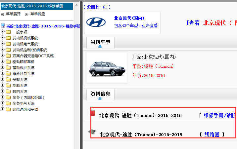Click the 菜单折叠 link
The image size is (237, 149).
(x=38, y=14)
